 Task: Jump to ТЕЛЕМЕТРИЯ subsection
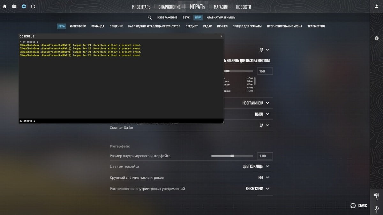316,26
